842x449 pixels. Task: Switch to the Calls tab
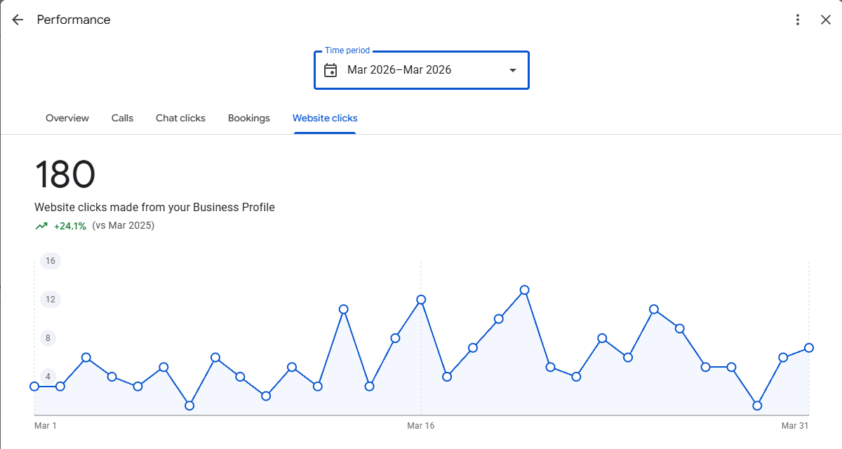click(122, 118)
